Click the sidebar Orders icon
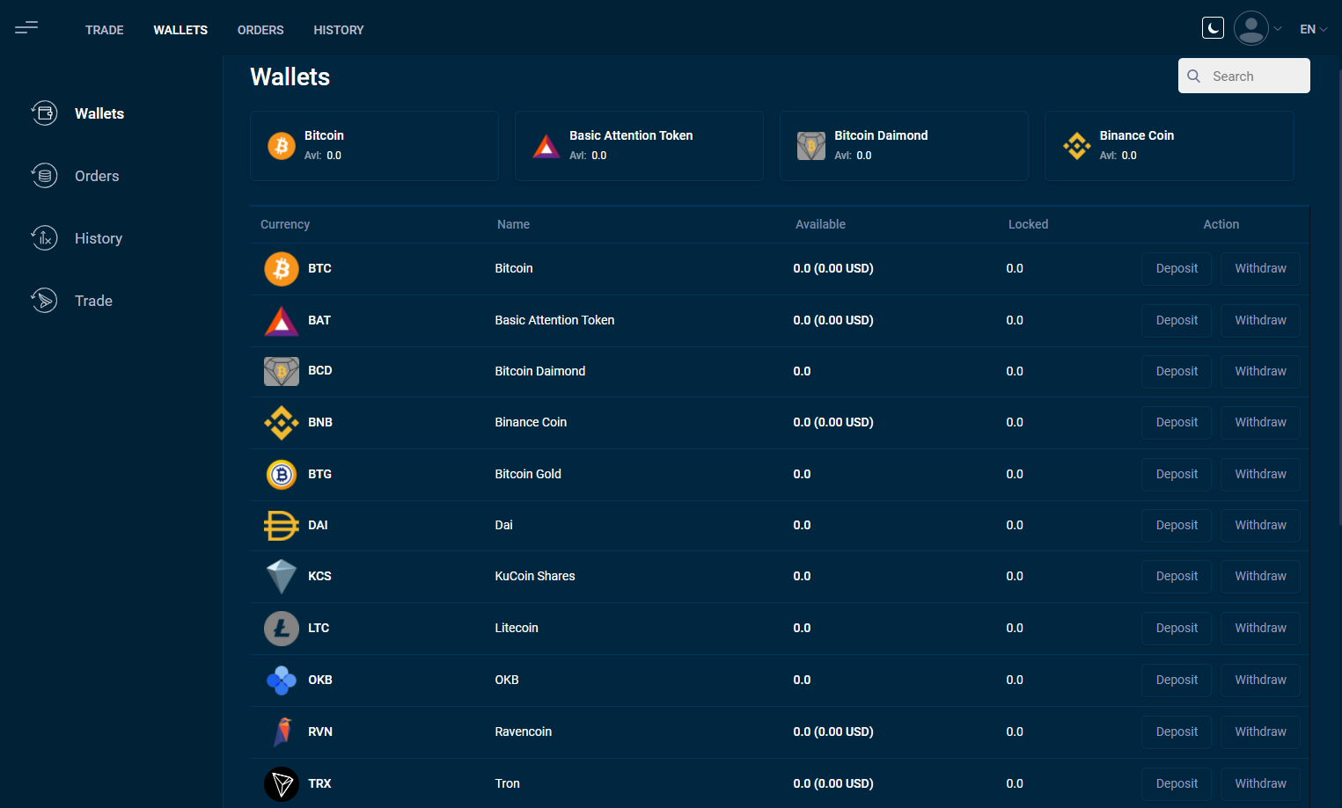 44,175
